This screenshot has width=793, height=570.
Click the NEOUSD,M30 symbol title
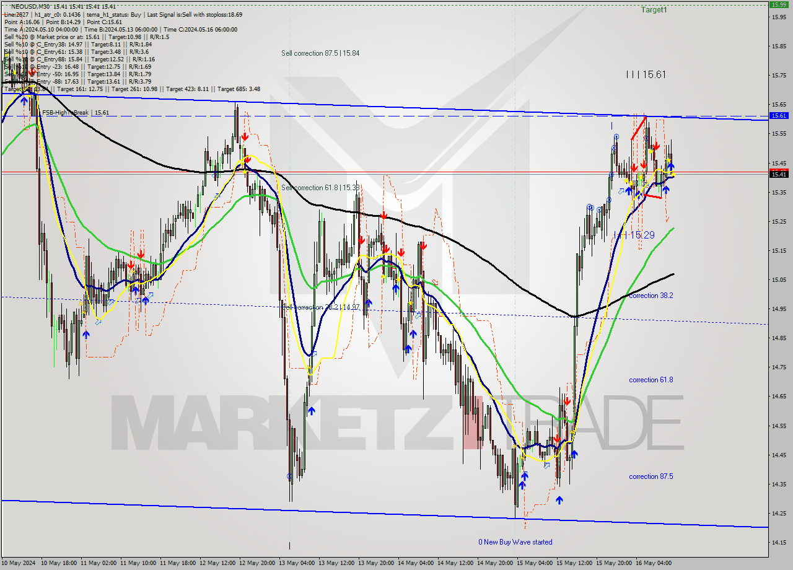coord(30,6)
